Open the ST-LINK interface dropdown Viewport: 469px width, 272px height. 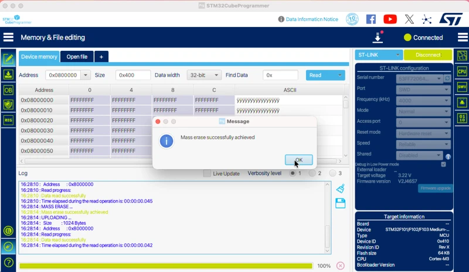(x=379, y=55)
